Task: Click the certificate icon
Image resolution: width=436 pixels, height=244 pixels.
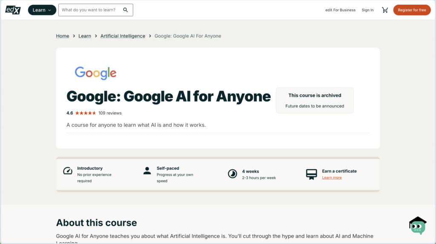Action: (x=311, y=174)
